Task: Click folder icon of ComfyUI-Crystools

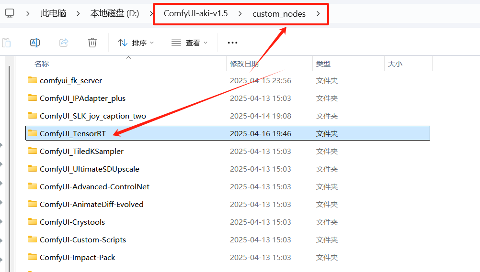Action: (x=33, y=222)
